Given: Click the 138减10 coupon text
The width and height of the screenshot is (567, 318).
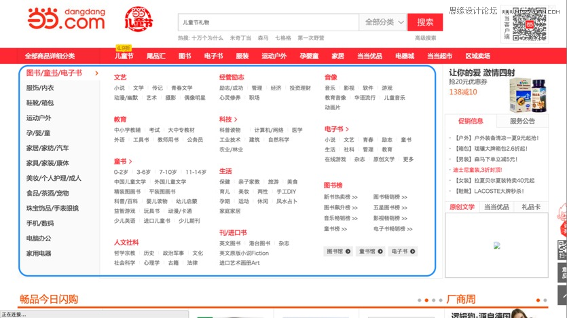Looking at the screenshot, I should click(463, 92).
